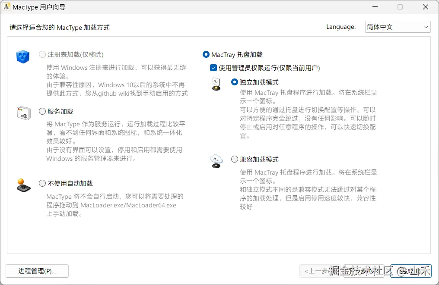Viewport: 439px width, 285px height.
Task: Open 进程管理(P)... button
Action: 37,271
